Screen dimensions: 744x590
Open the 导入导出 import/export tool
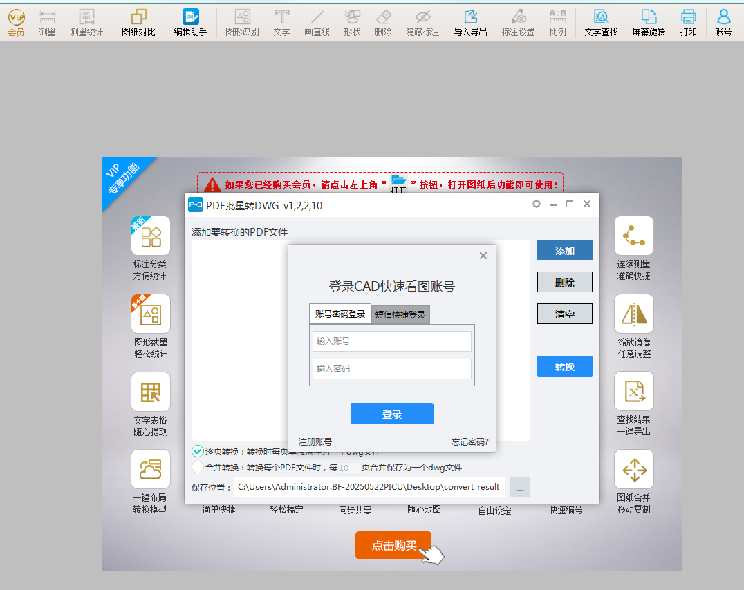tap(471, 23)
